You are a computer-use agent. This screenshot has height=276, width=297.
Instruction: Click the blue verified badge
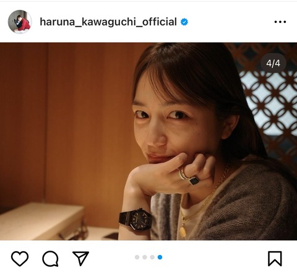coord(184,22)
